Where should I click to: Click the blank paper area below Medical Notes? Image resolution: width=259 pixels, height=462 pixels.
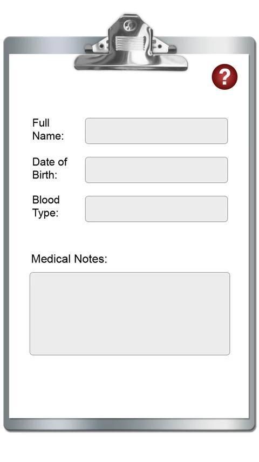[129, 386]
